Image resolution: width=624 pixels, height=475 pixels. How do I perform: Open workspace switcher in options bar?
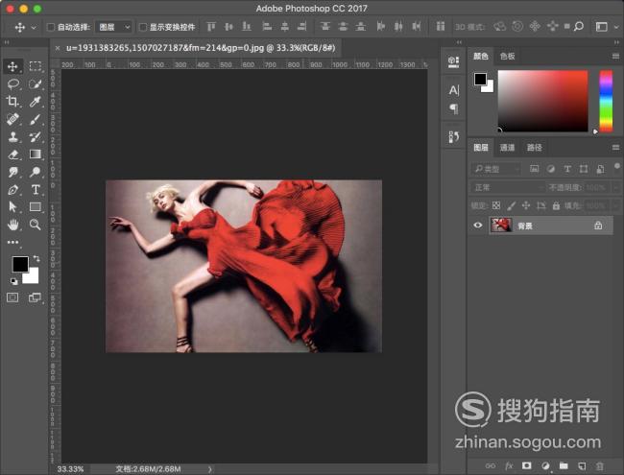click(x=602, y=27)
